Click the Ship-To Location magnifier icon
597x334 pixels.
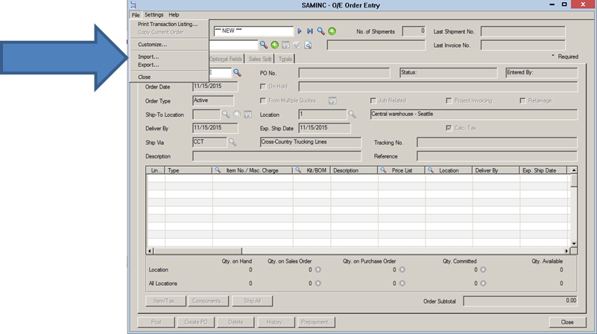click(x=226, y=115)
